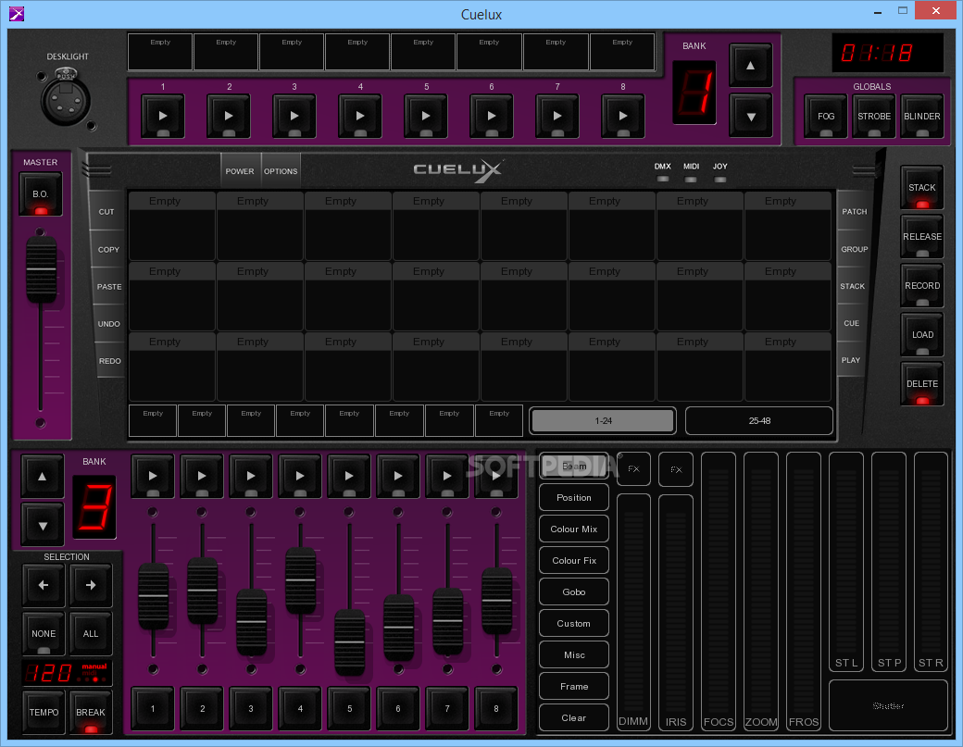
Task: Increase top cuelist bank with up arrow
Action: (x=751, y=65)
